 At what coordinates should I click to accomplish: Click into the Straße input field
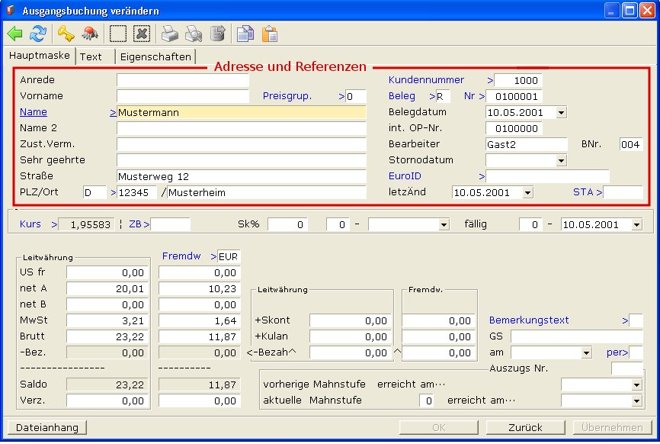[x=241, y=176]
